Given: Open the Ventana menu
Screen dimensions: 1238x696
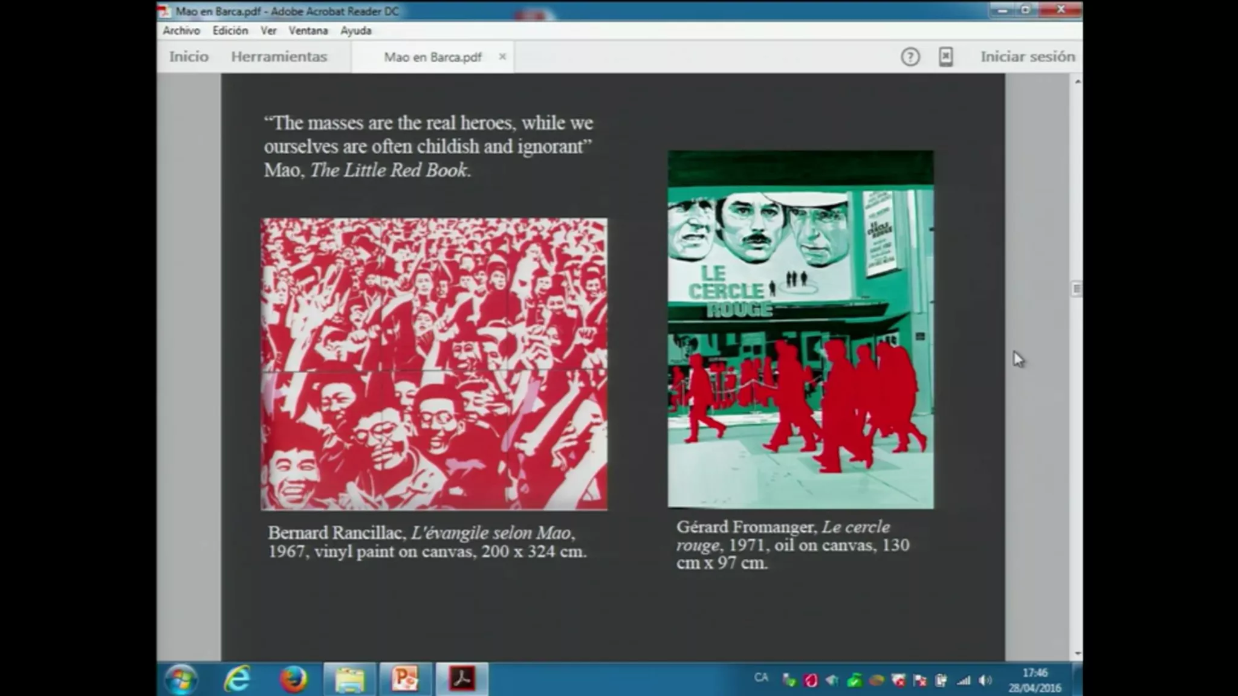Looking at the screenshot, I should (x=308, y=31).
